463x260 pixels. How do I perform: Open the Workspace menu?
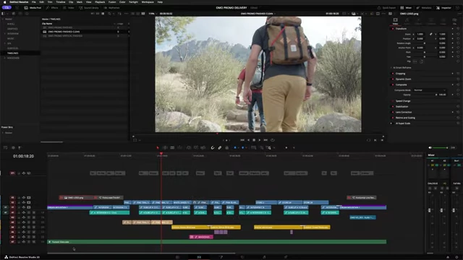148,2
